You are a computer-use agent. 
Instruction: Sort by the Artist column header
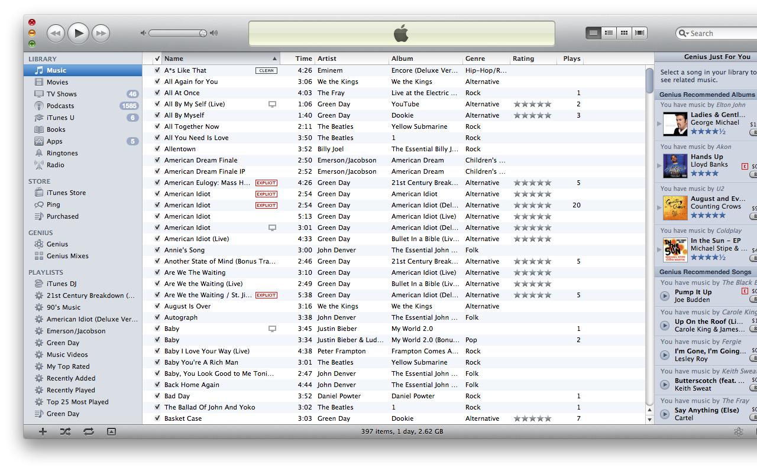pos(352,59)
